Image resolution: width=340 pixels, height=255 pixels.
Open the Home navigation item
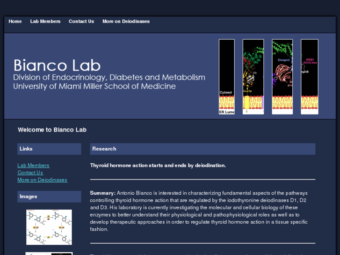click(x=15, y=22)
